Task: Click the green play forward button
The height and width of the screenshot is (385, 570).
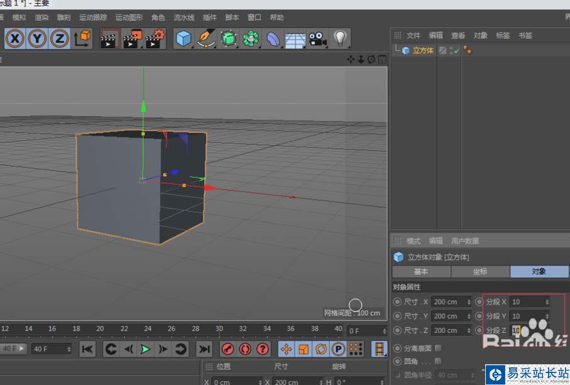Action: [146, 349]
